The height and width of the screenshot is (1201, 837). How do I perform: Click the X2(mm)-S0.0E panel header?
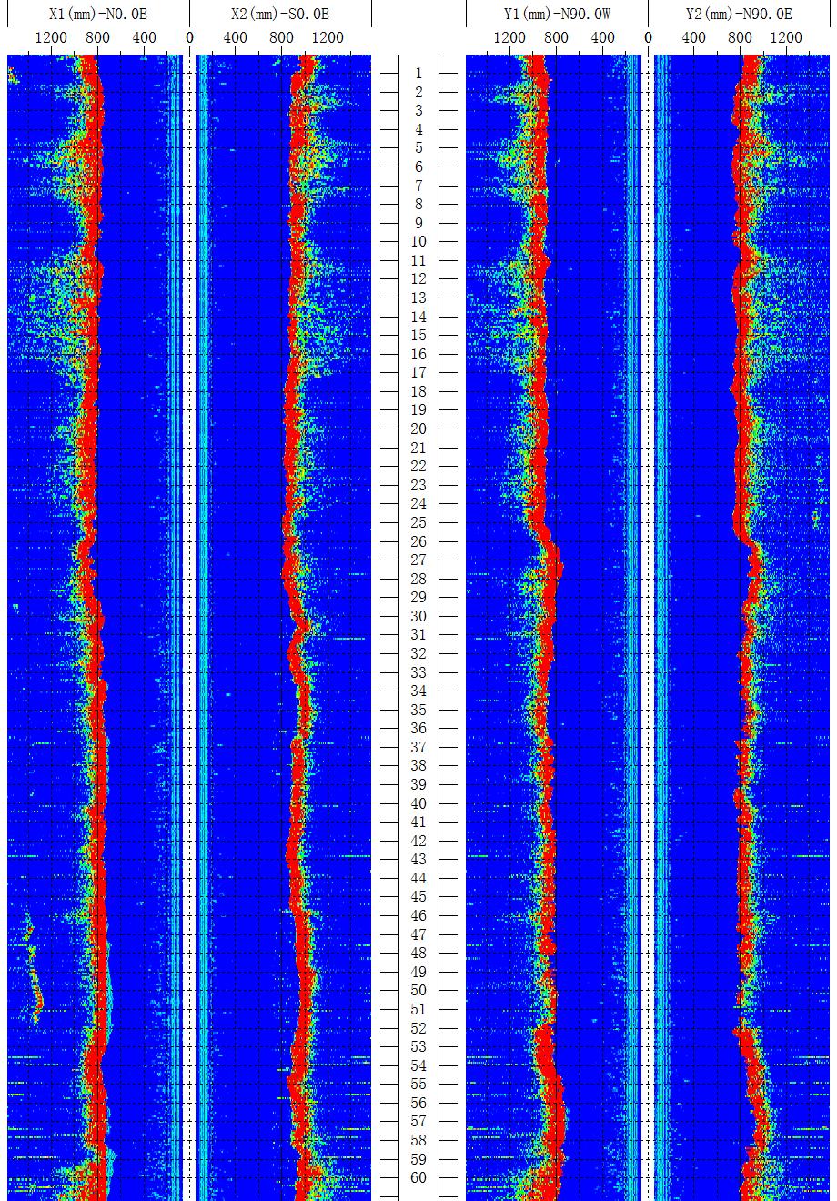click(x=280, y=15)
